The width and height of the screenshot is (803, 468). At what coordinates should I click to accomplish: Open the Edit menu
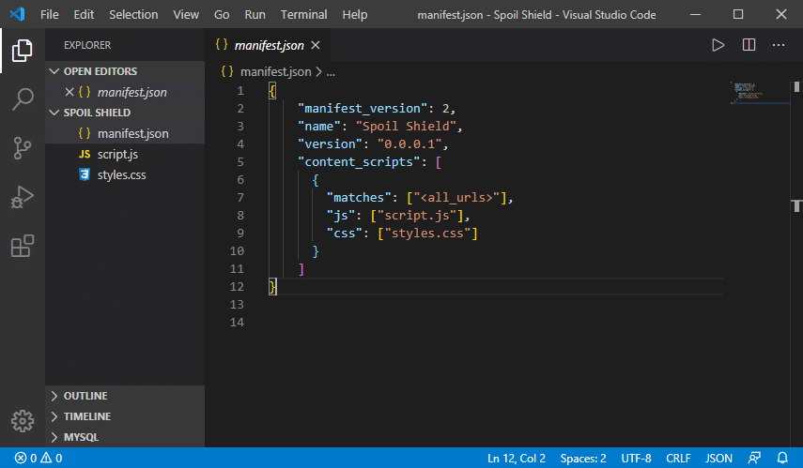[84, 14]
